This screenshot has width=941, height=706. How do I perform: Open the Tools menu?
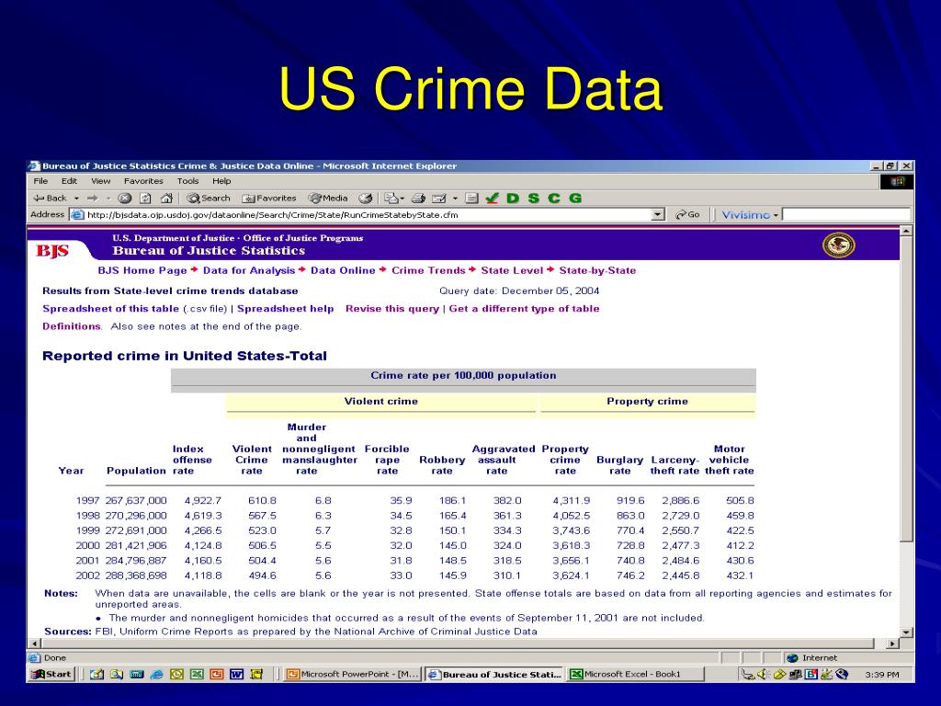(x=187, y=181)
